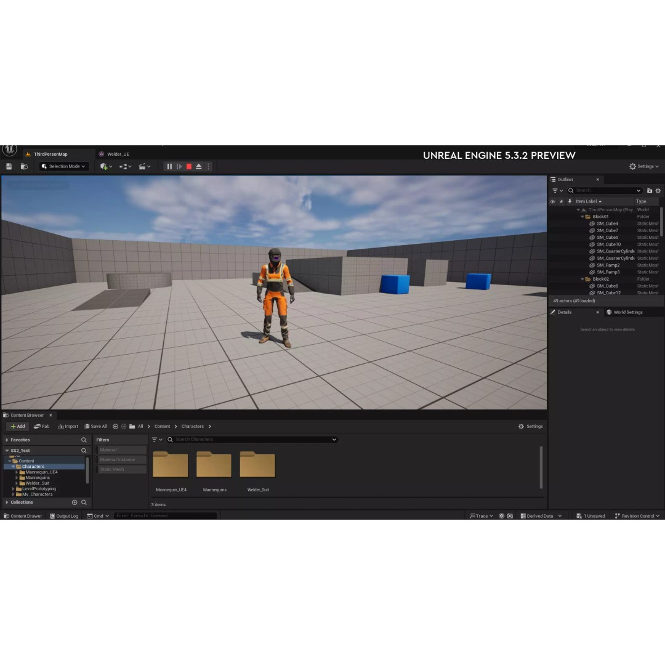
Task: Expand the Favorites section
Action: (x=7, y=440)
